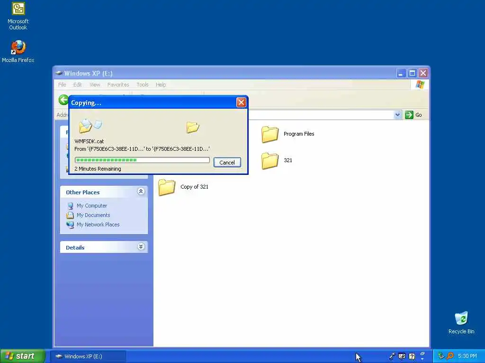The image size is (485, 363).
Task: Click the copy progress bar
Action: [142, 160]
